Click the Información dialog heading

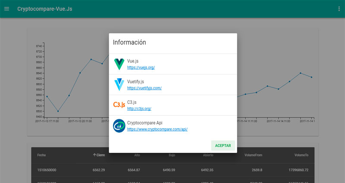pos(129,42)
